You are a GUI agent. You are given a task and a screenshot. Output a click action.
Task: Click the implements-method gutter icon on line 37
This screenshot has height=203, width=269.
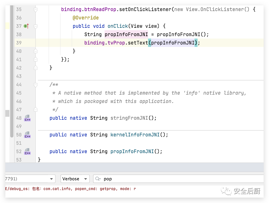pyautogui.click(x=26, y=26)
